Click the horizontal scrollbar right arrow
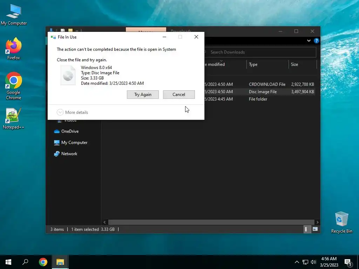This screenshot has width=359, height=269. tap(317, 222)
